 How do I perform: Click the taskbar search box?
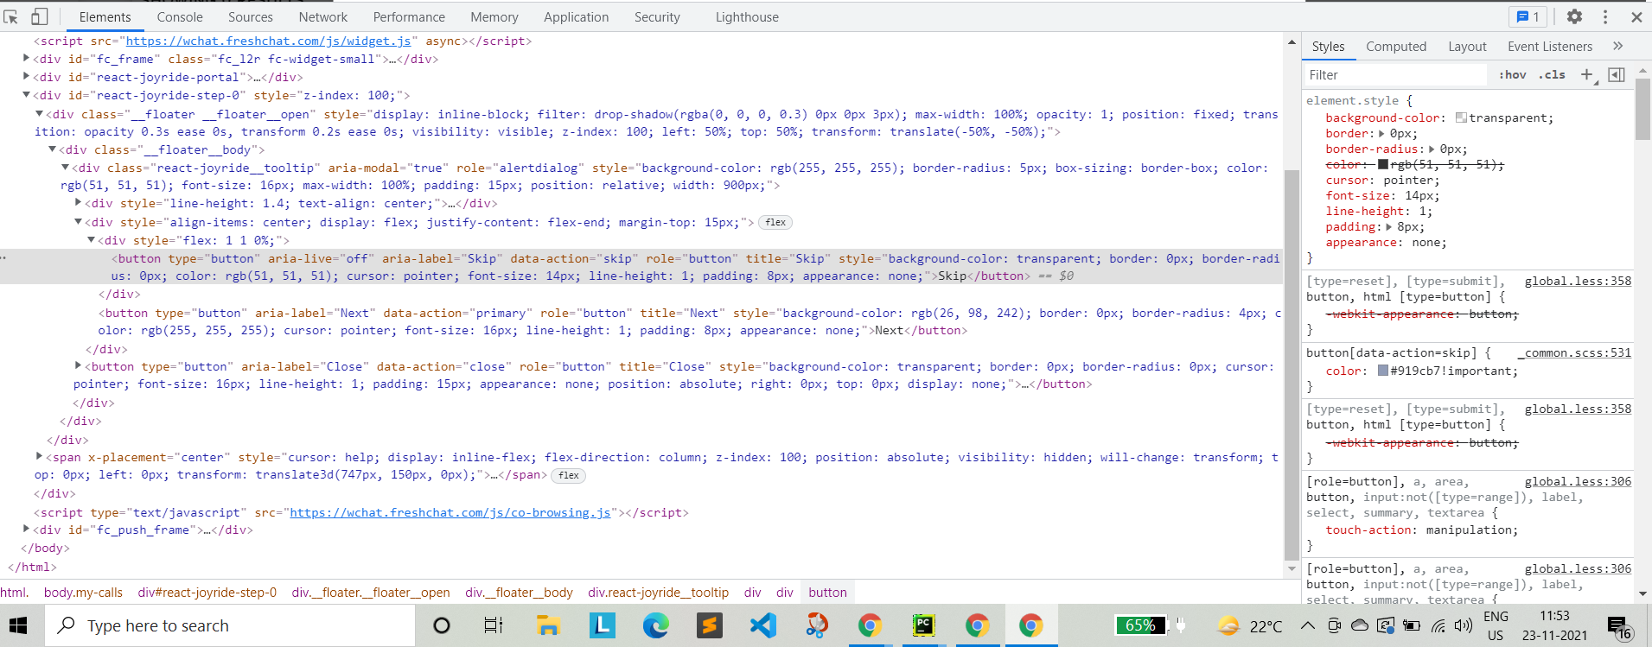[x=229, y=625]
